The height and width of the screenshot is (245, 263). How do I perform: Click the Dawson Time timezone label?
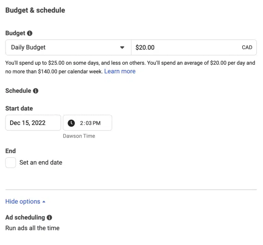click(79, 136)
